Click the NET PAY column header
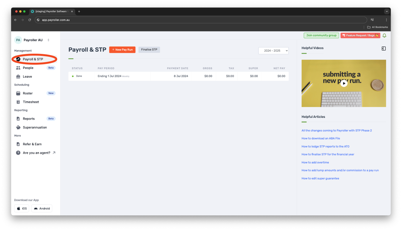 279,68
